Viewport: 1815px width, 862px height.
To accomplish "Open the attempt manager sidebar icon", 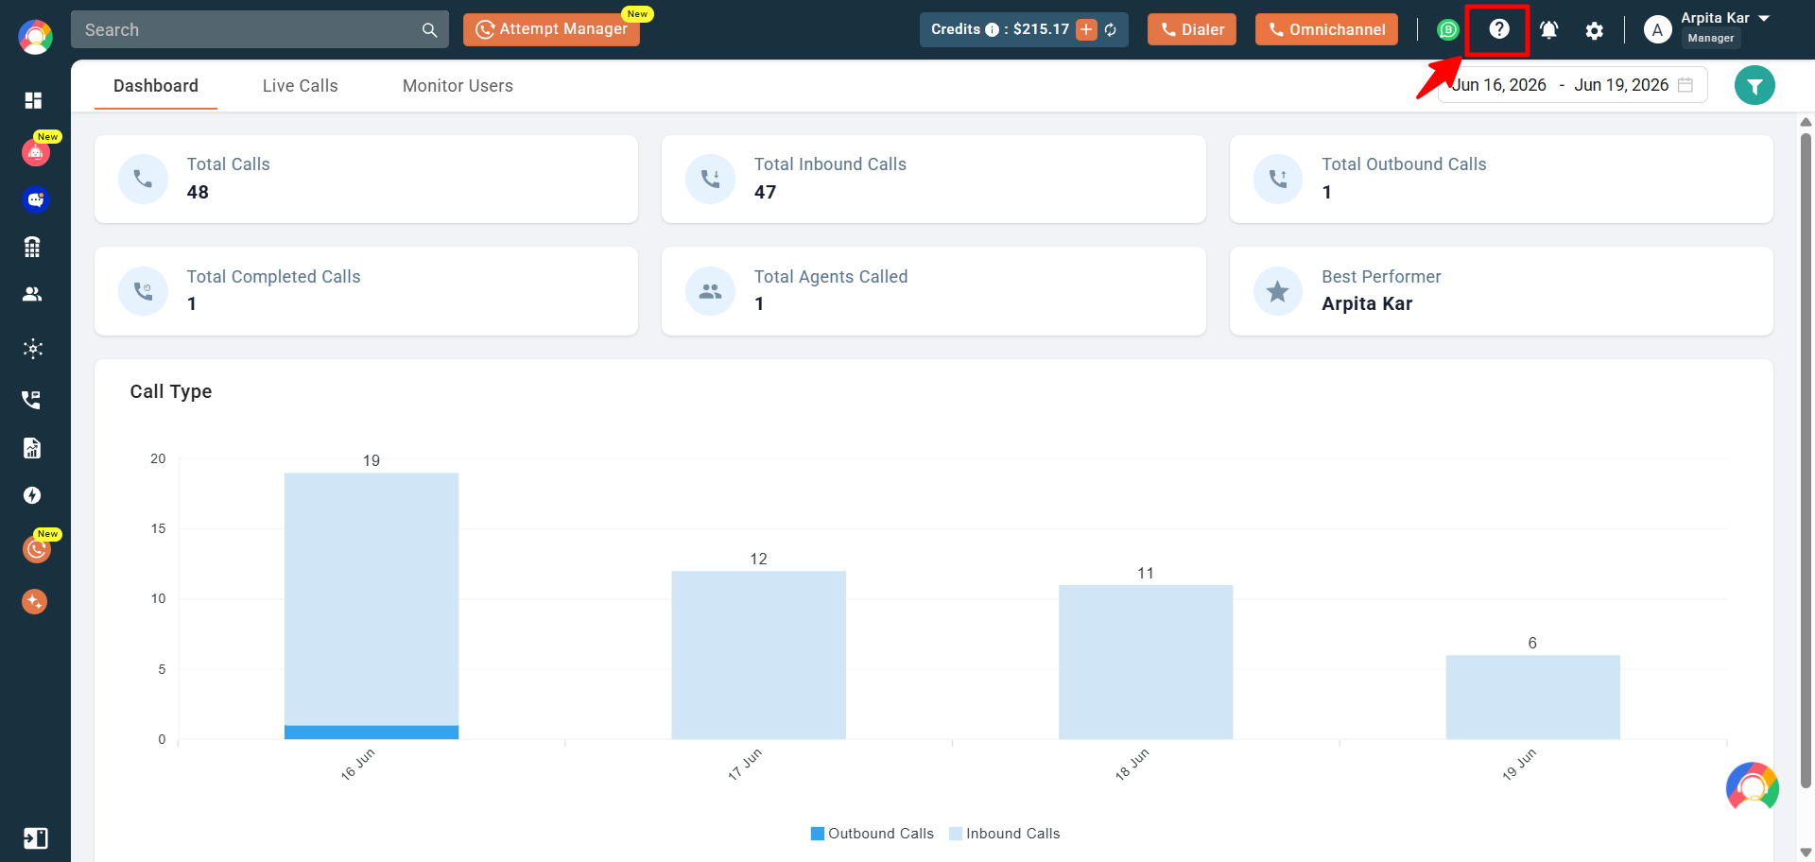I will click(37, 549).
